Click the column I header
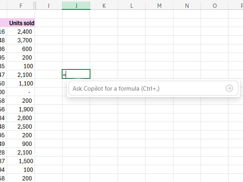Screen dimensions: 243x182 pos(48,5)
